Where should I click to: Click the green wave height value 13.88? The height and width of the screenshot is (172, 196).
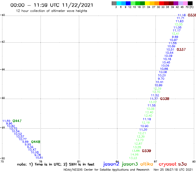tap(136, 151)
